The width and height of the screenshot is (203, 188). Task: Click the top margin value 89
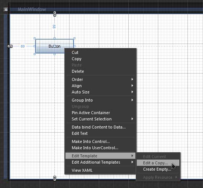[x=54, y=27]
